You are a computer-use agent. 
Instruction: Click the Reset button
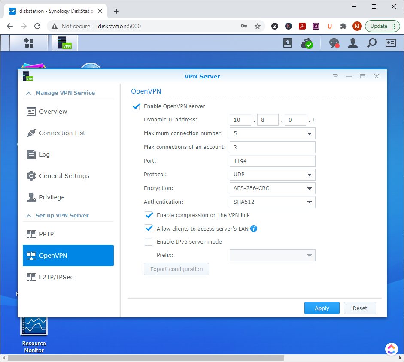coord(360,308)
